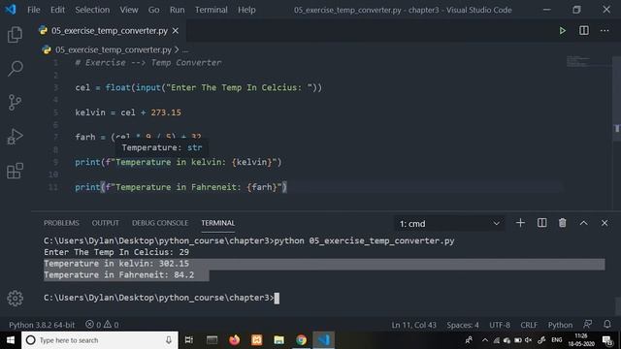Select language mode Python in status bar
The image size is (621, 349).
560,325
